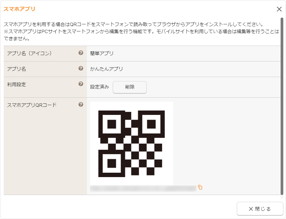Select the 簡単アプリ value text
Screen dimensions: 286x219
coord(102,53)
